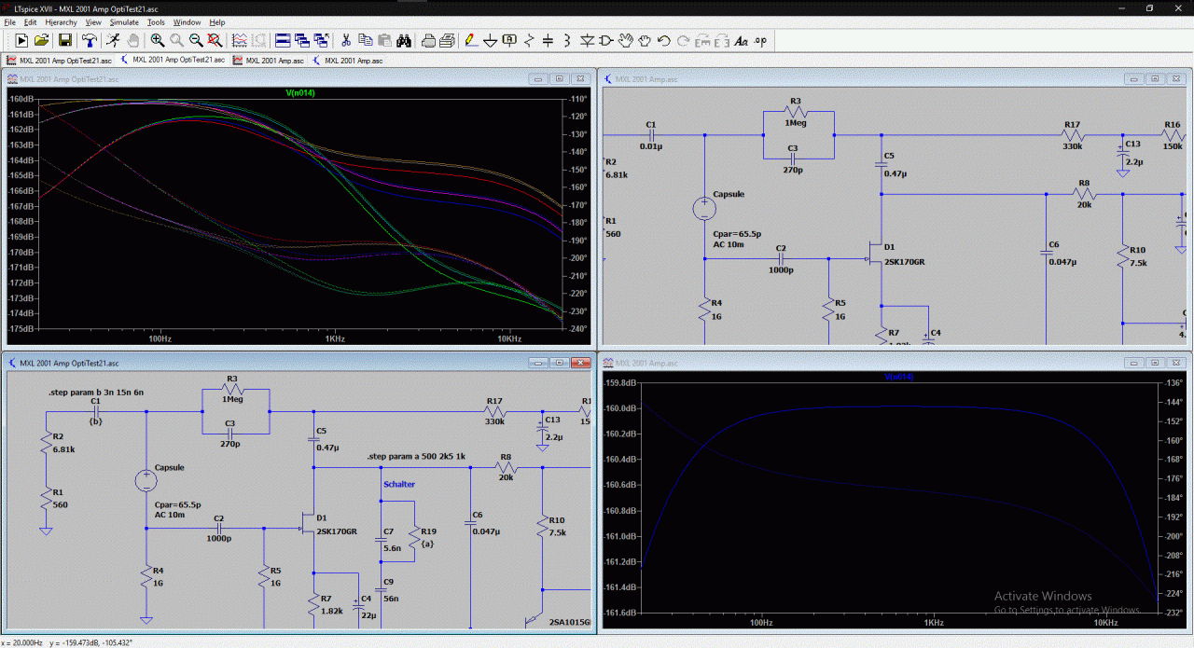The image size is (1194, 648).
Task: Click the Copy toolbar icon
Action: (x=365, y=40)
